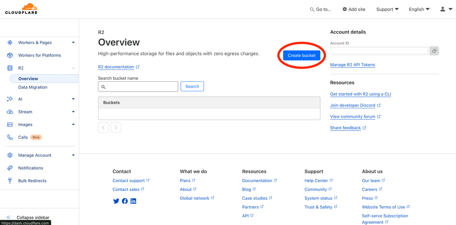Click the Cloudflare logo
This screenshot has width=456, height=225.
pyautogui.click(x=21, y=9)
